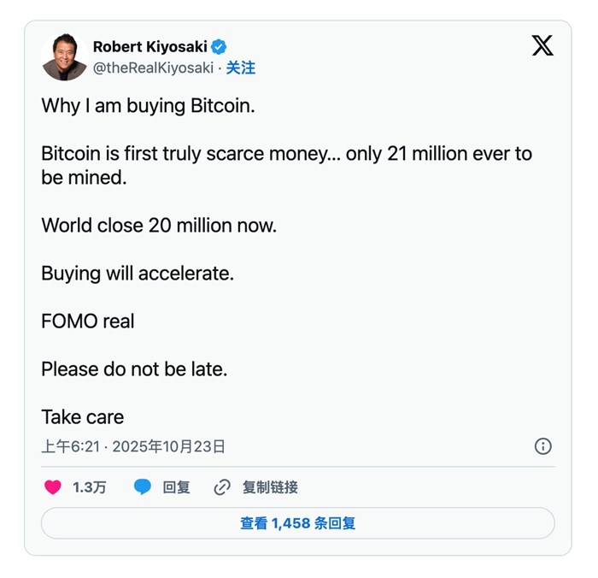
Task: Click the 复制链接 copy link label
Action: [270, 487]
